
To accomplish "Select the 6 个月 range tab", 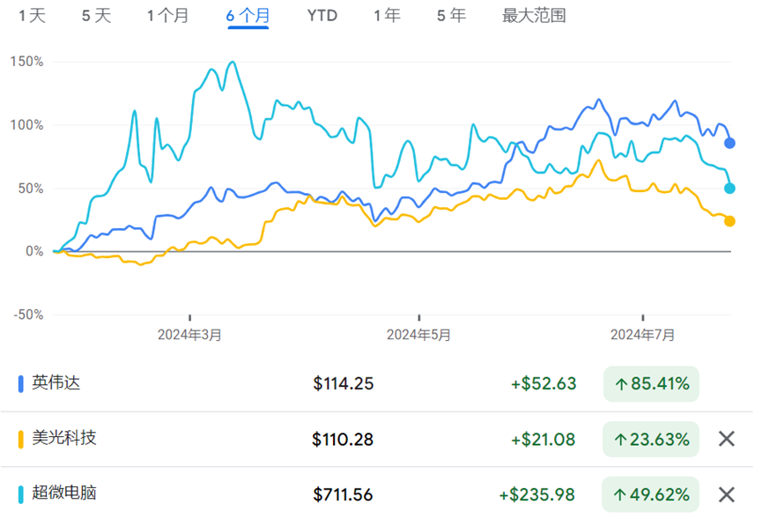I will tap(248, 16).
